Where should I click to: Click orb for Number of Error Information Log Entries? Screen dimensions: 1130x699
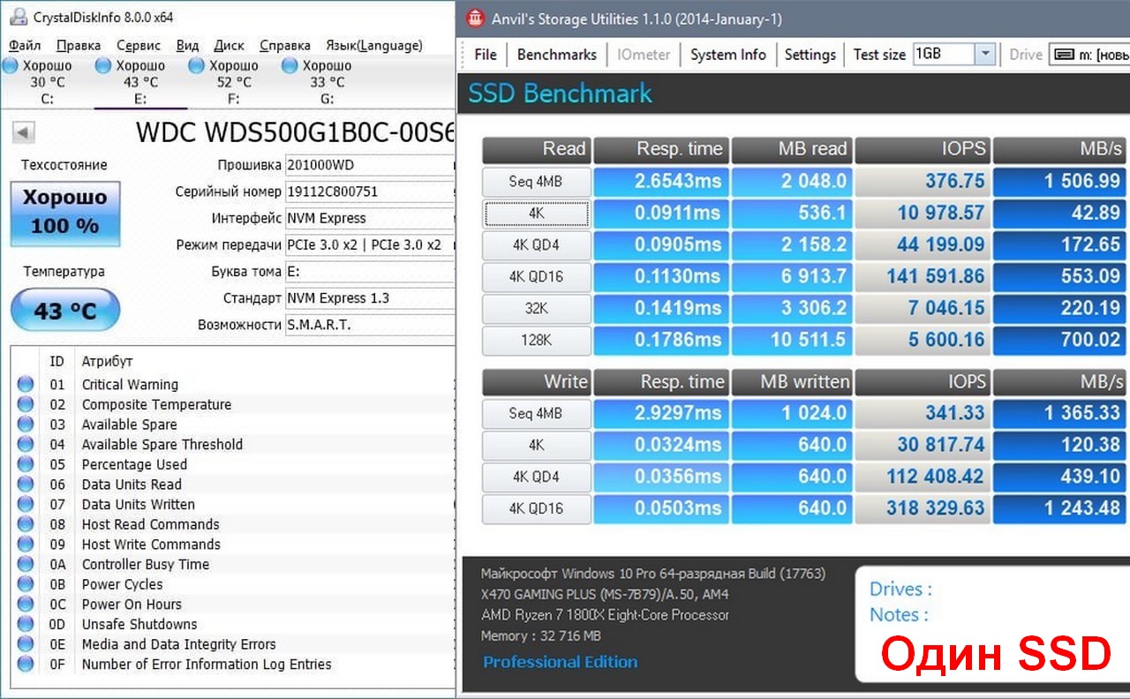click(26, 664)
